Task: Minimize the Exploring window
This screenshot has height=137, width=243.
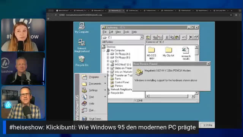Action: (x=189, y=27)
